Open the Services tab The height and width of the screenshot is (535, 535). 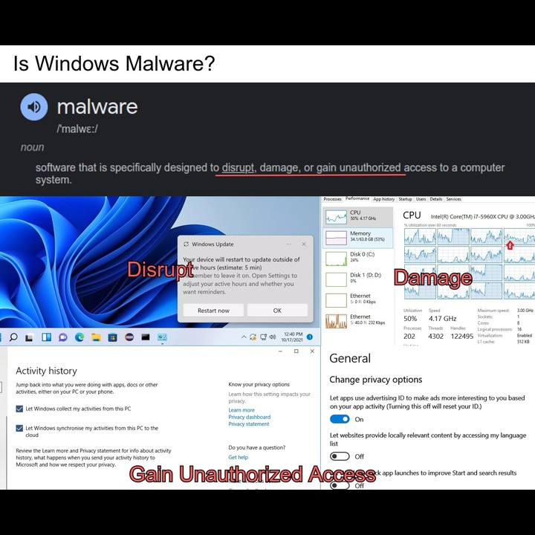453,199
